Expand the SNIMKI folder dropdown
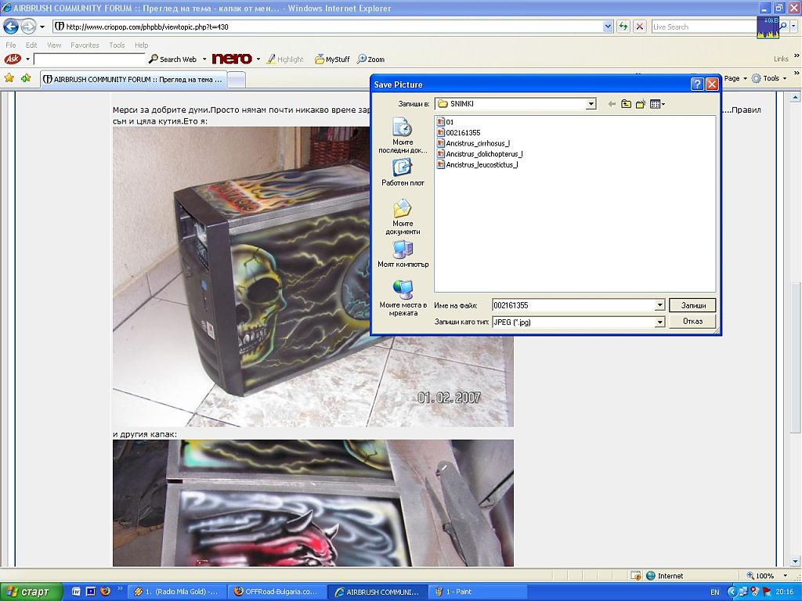The image size is (802, 601). click(x=591, y=104)
